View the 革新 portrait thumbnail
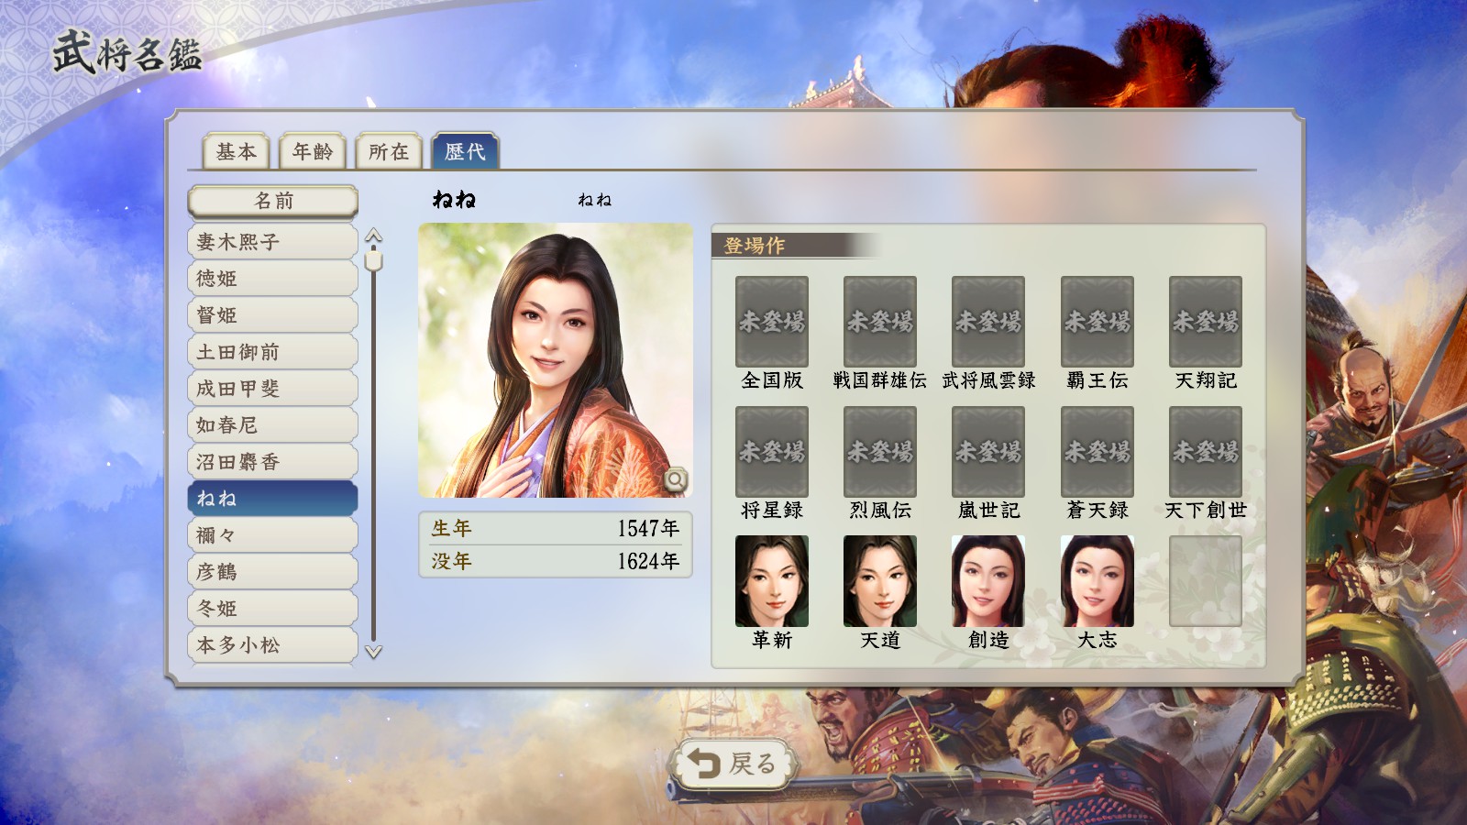This screenshot has width=1467, height=825. pos(772,581)
